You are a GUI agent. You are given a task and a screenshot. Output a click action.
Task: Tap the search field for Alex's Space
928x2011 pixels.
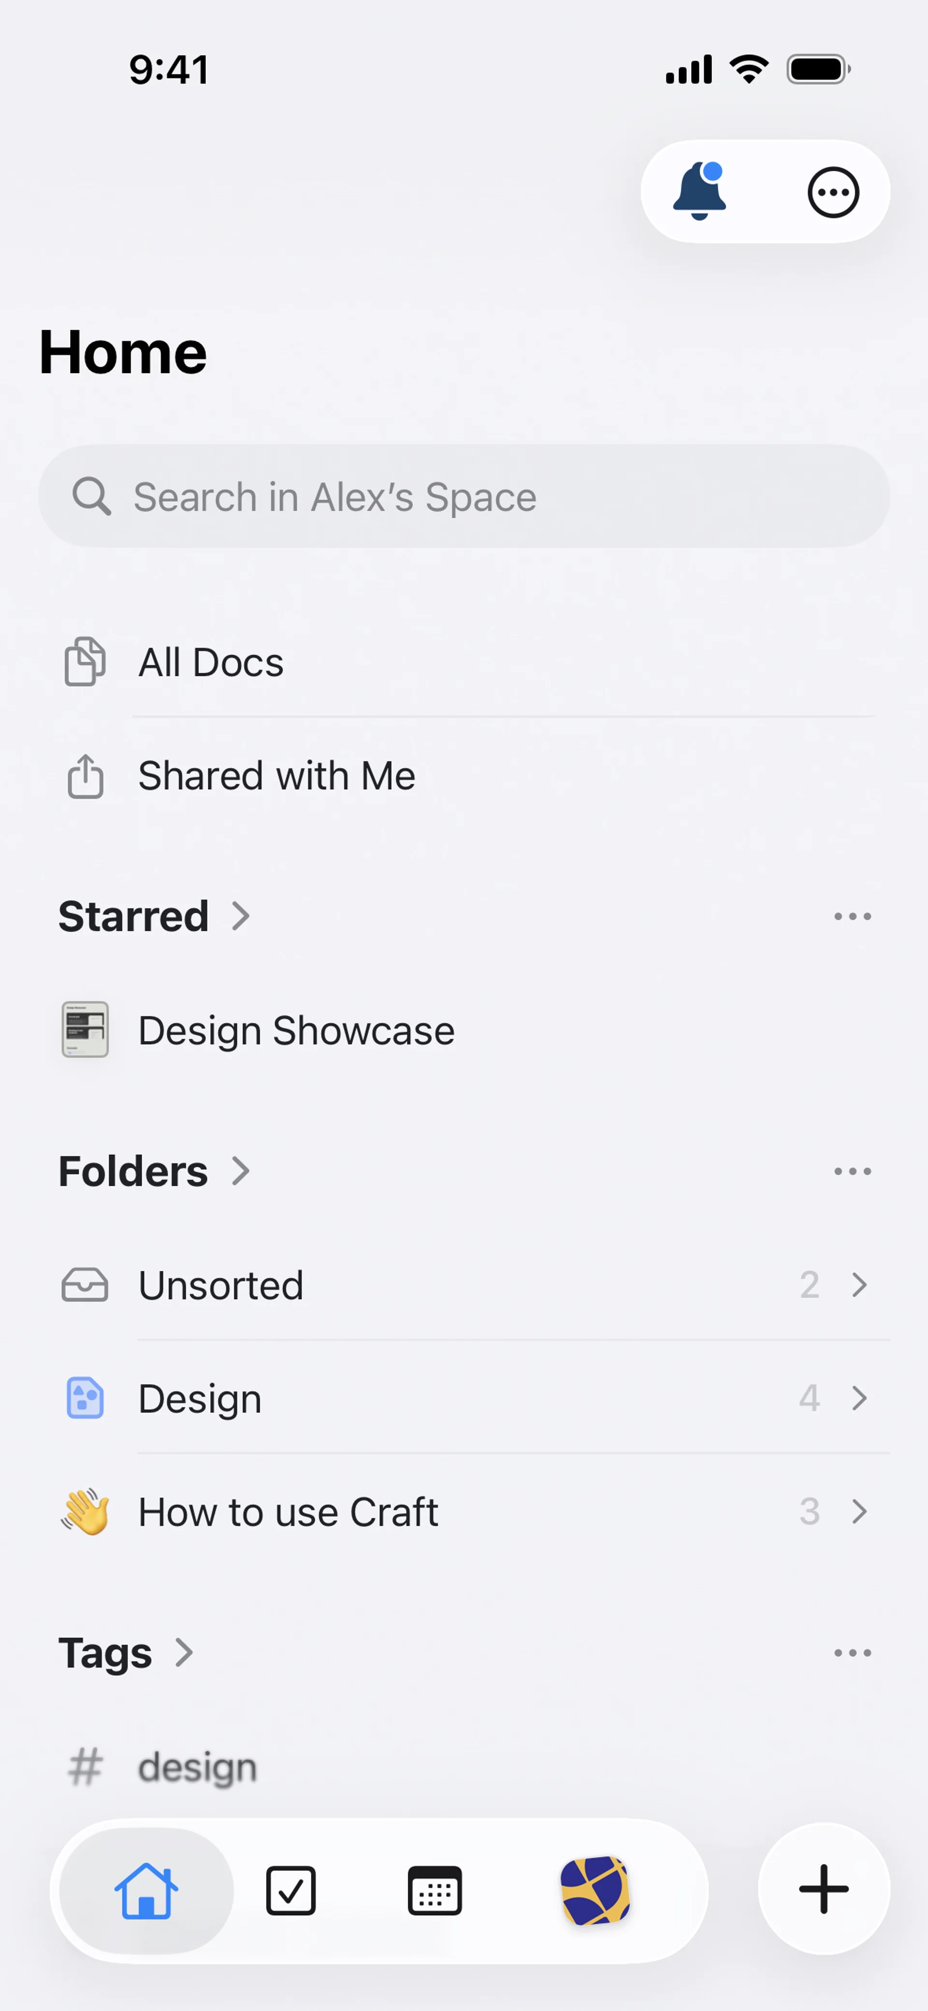[464, 497]
